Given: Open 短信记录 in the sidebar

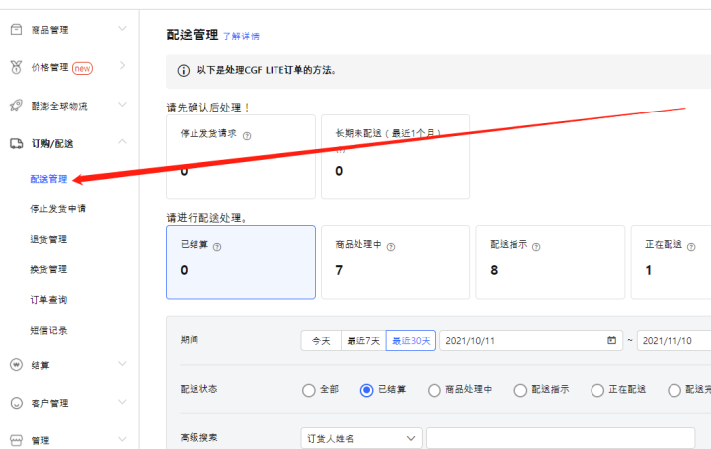Looking at the screenshot, I should pos(48,331).
